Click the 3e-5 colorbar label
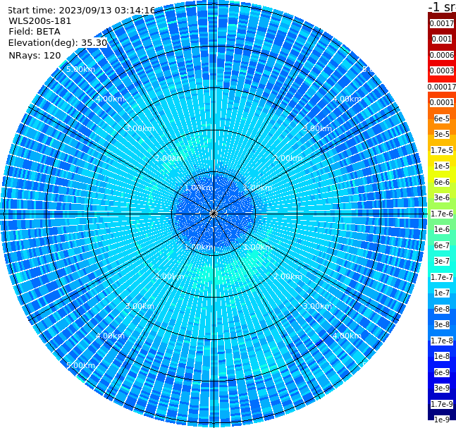The width and height of the screenshot is (456, 428). (x=442, y=134)
